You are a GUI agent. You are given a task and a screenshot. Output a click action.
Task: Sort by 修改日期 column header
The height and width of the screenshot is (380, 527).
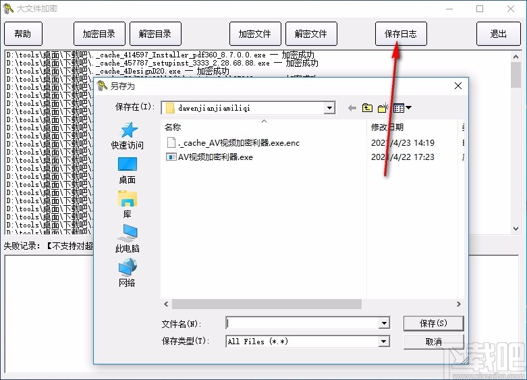(387, 127)
